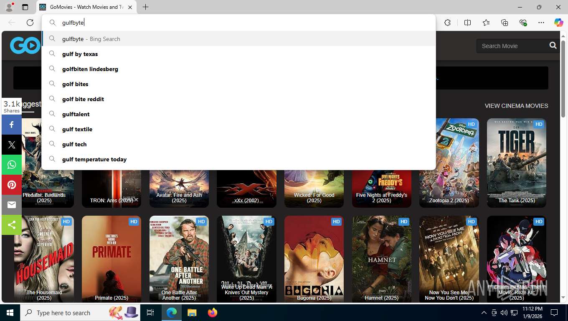Open the tab actions menu icon
The width and height of the screenshot is (568, 321).
click(25, 7)
